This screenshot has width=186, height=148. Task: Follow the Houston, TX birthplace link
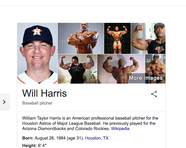(97, 138)
